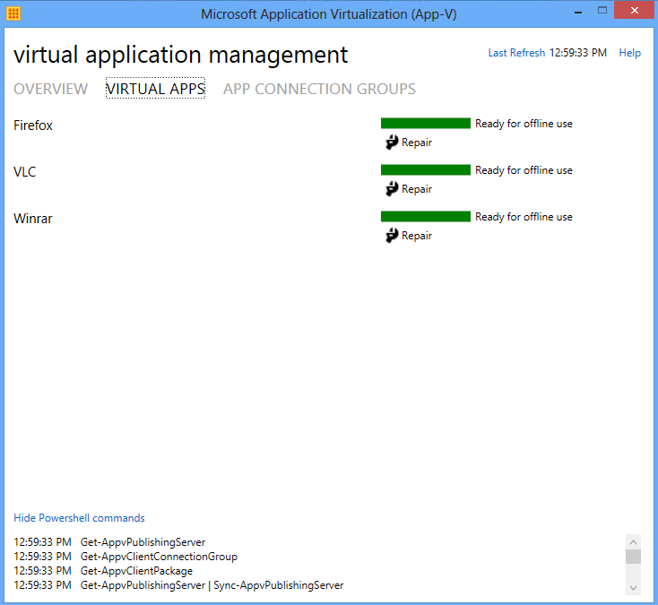
Task: Select the Winrar application name
Action: tap(33, 219)
